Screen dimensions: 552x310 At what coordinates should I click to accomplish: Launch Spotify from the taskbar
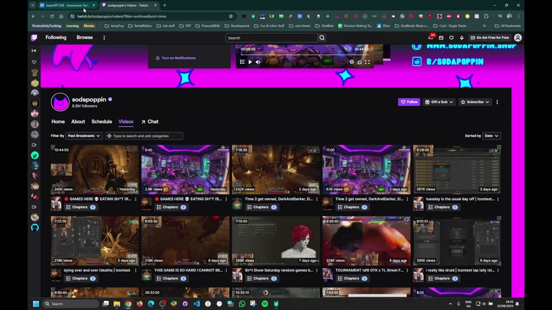(x=264, y=304)
